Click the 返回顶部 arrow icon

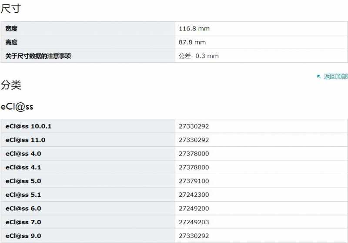pos(319,77)
